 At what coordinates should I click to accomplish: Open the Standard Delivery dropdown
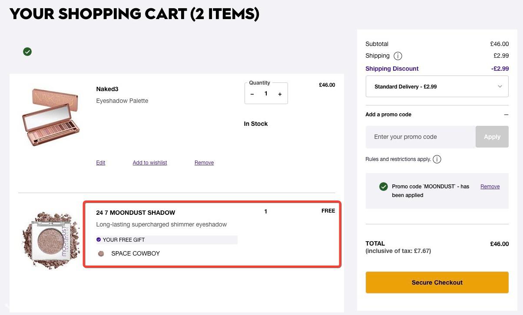(437, 86)
